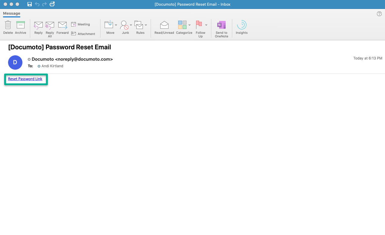Viewport: 385px width, 235px height.
Task: Expand the Junk dropdown arrow
Action: pos(131,25)
